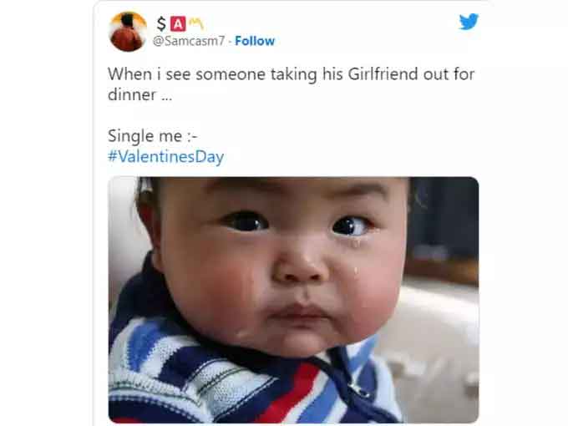Image resolution: width=568 pixels, height=426 pixels.
Task: Follow this account via the Follow link
Action: click(x=255, y=41)
